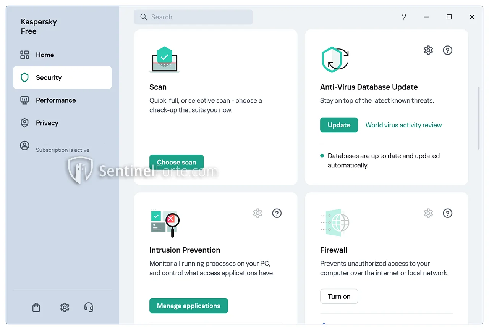The height and width of the screenshot is (330, 489).
Task: Open settings gear at sidebar bottom
Action: coord(65,307)
